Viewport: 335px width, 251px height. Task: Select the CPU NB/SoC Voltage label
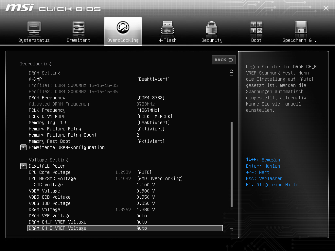[52, 178]
